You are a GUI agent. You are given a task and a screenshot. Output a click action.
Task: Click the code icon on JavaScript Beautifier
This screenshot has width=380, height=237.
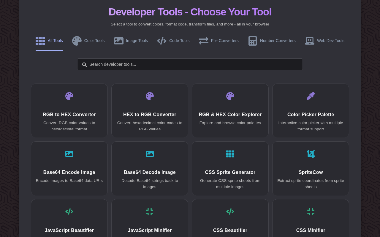tap(69, 212)
